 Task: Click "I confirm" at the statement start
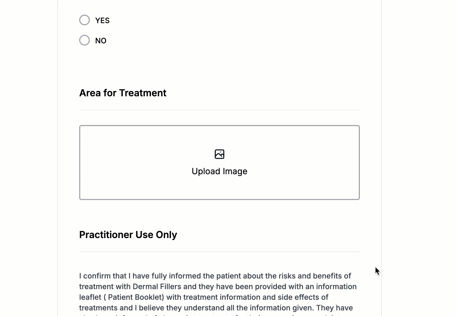[92, 276]
